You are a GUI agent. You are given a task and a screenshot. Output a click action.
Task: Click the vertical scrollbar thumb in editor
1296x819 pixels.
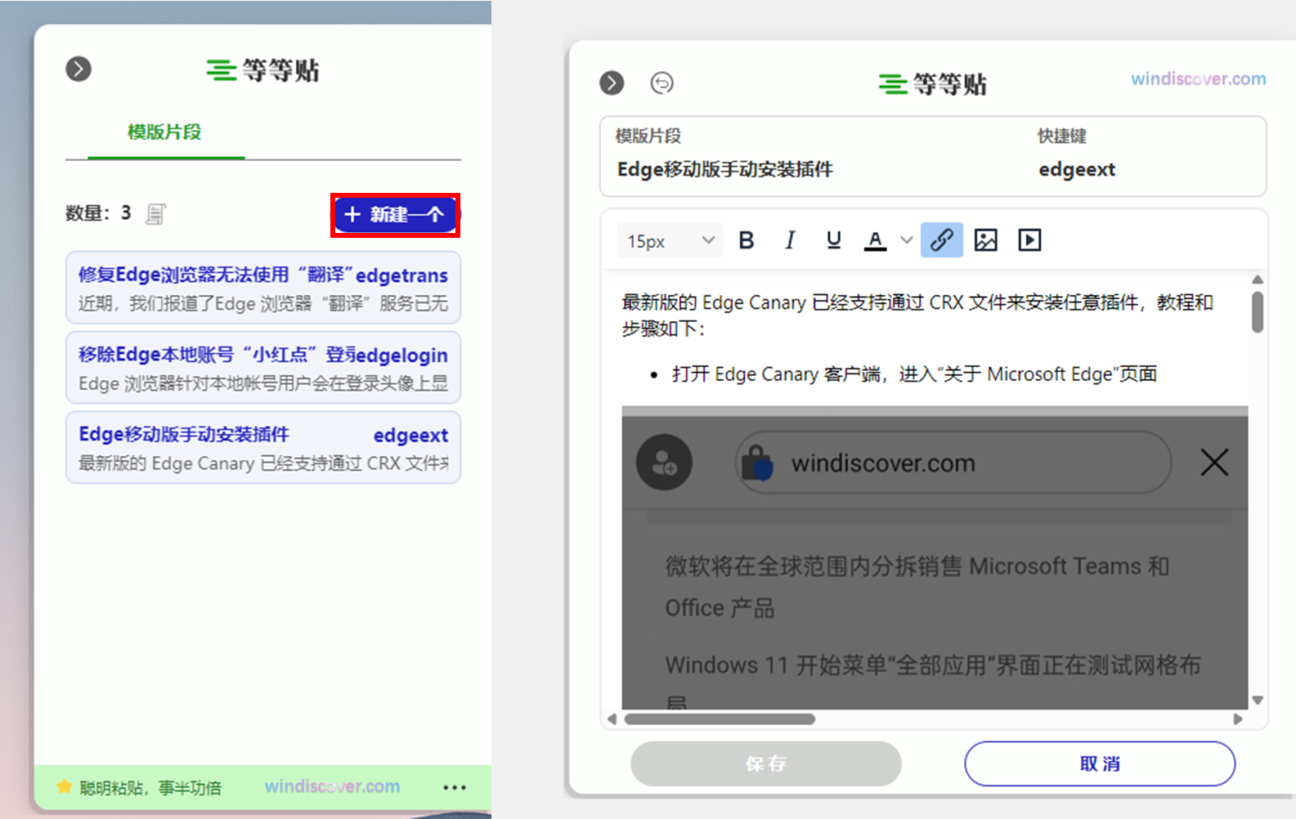1258,311
